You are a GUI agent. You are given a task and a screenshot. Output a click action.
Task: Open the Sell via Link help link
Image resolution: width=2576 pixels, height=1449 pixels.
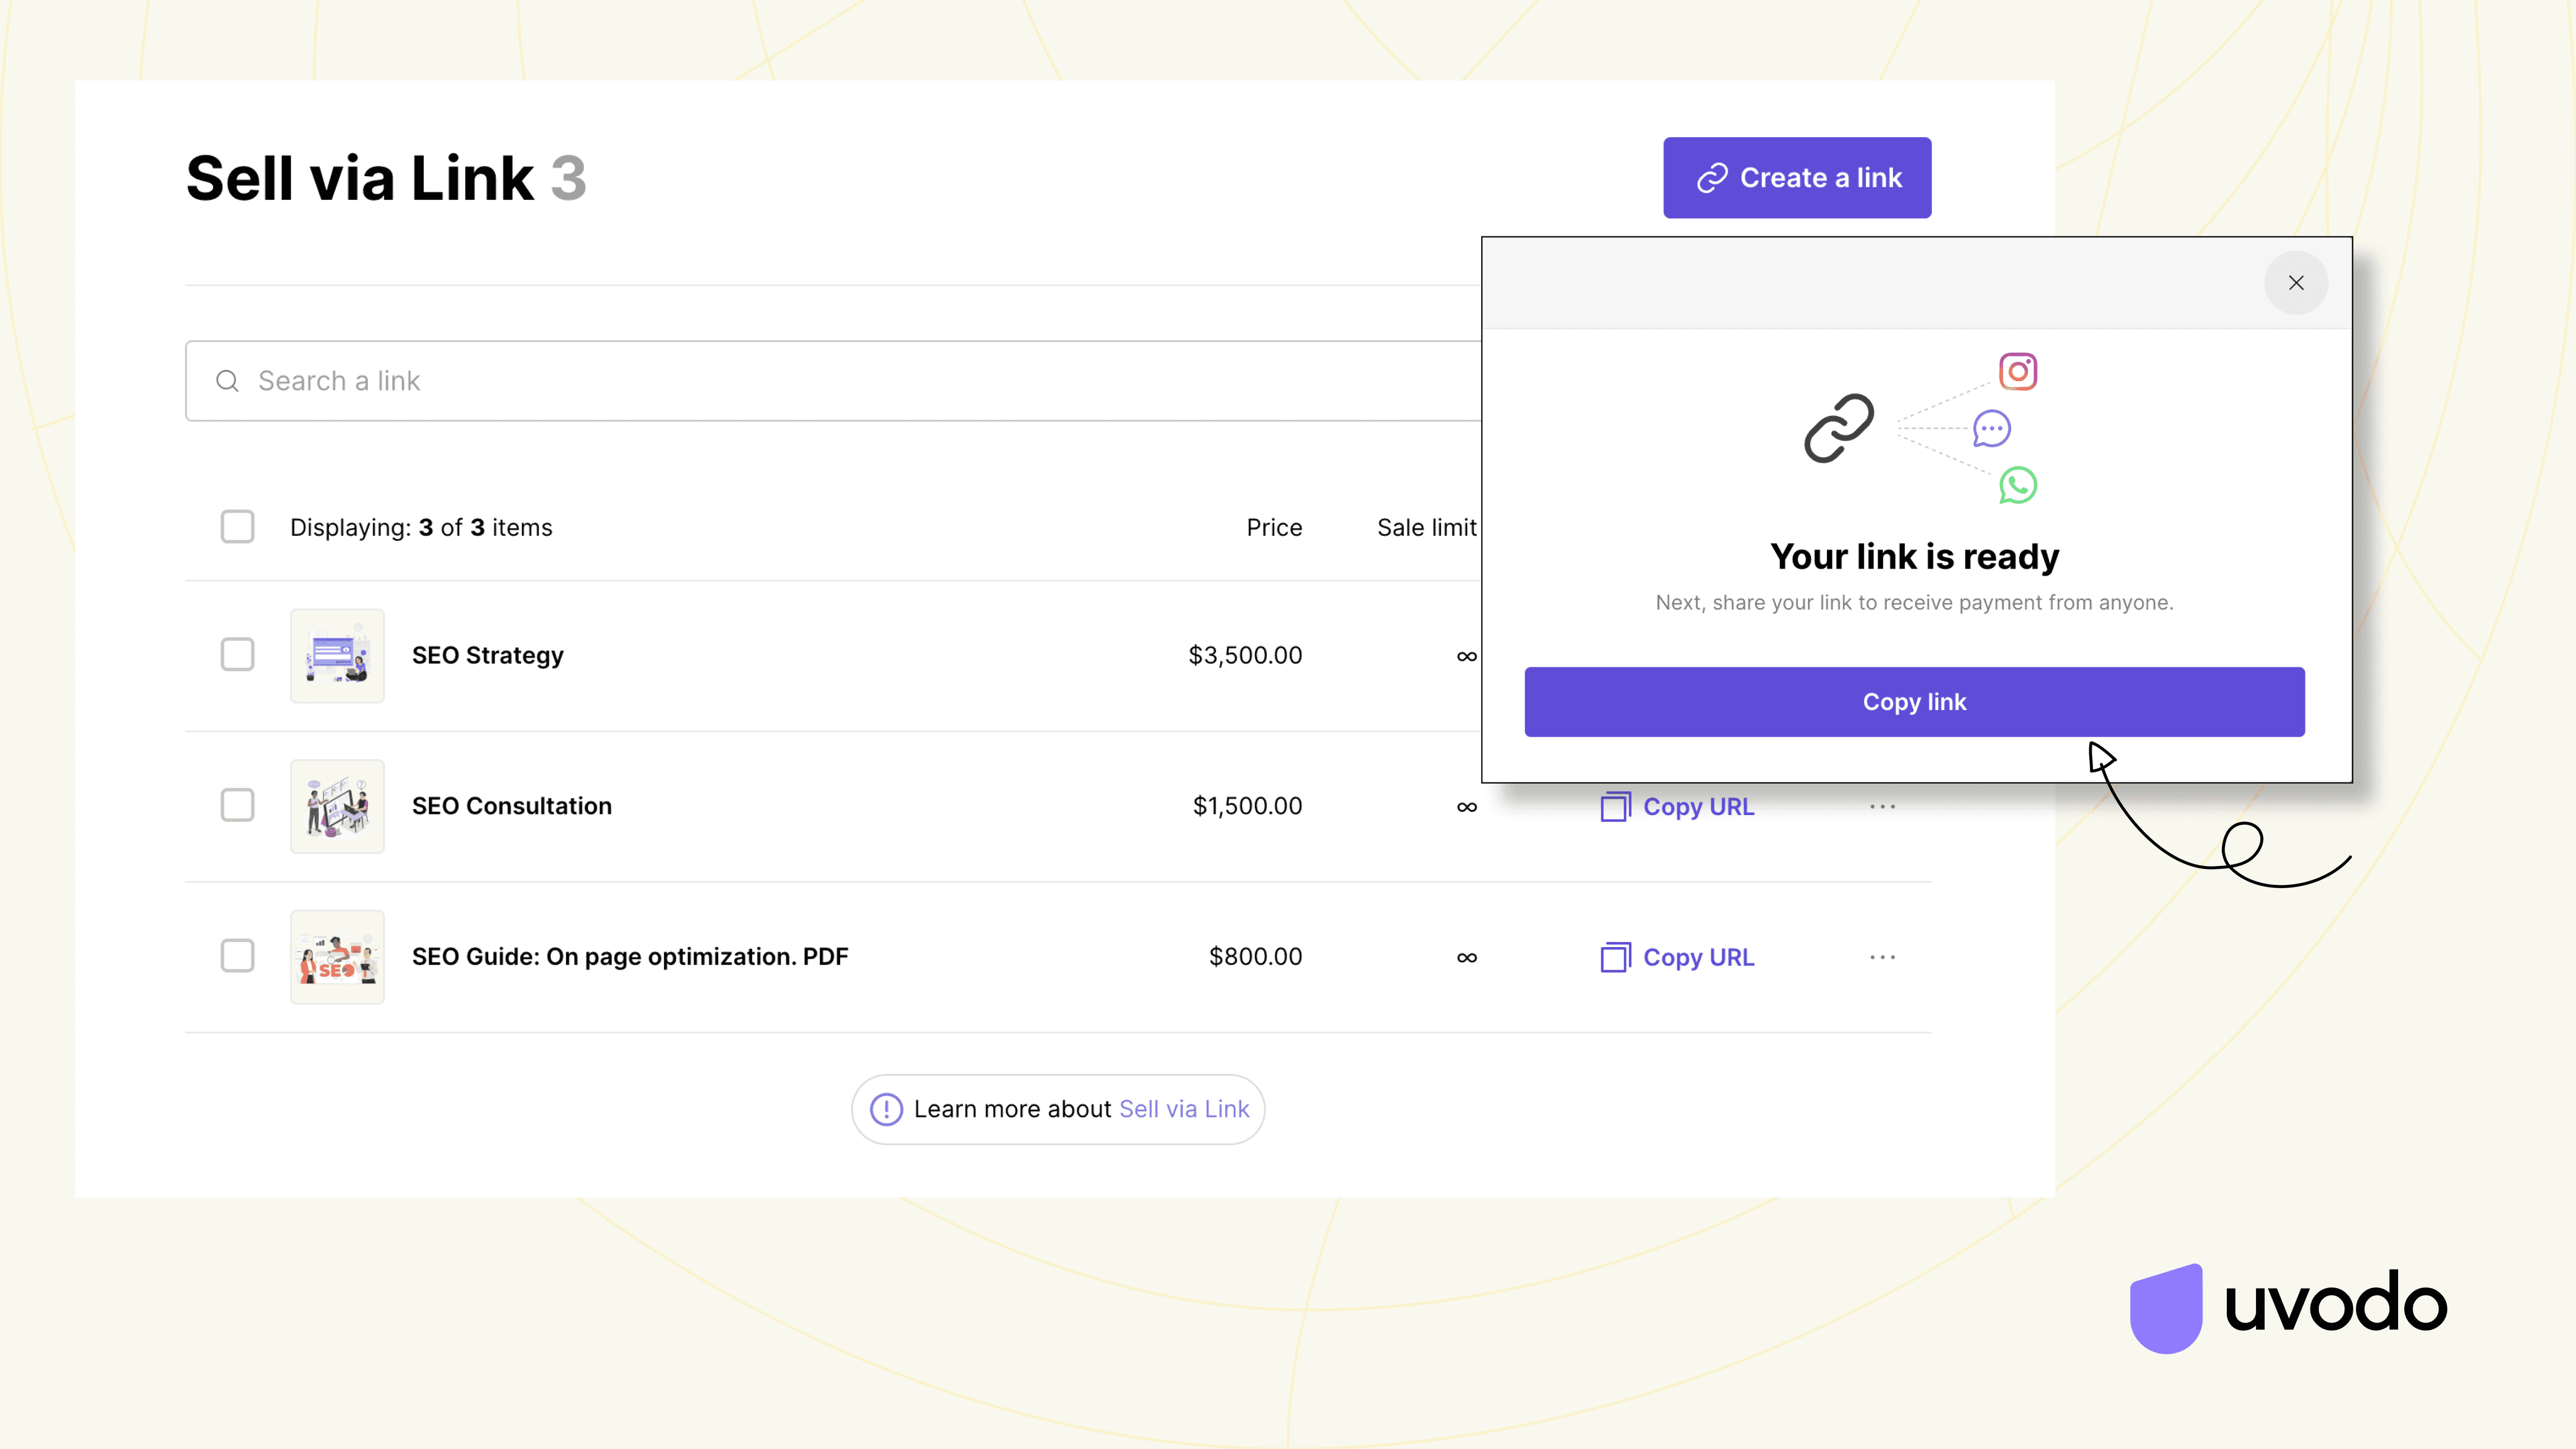pos(1184,1109)
